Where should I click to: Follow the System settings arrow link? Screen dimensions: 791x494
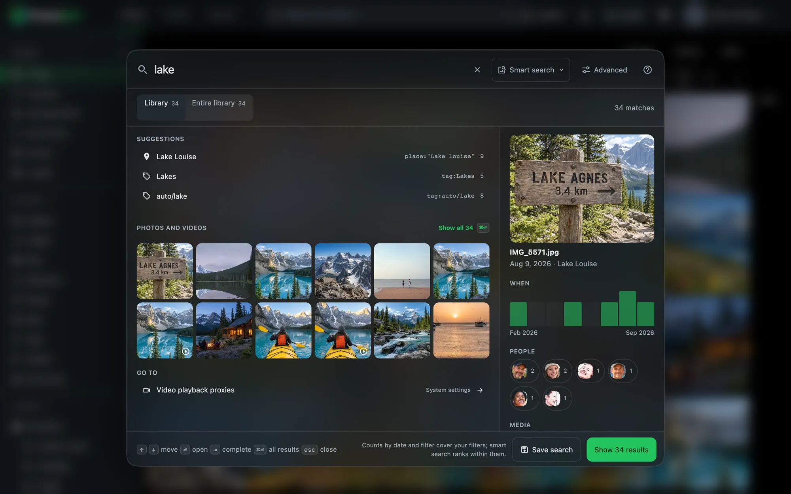[x=454, y=390]
